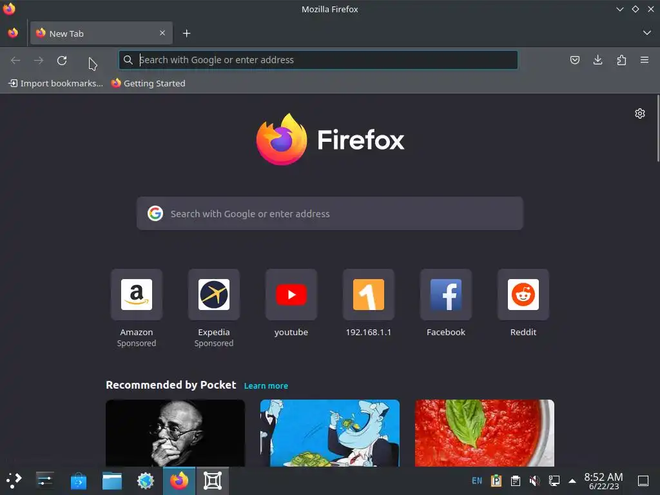Click the show desktop button
The height and width of the screenshot is (495, 660).
pyautogui.click(x=643, y=481)
